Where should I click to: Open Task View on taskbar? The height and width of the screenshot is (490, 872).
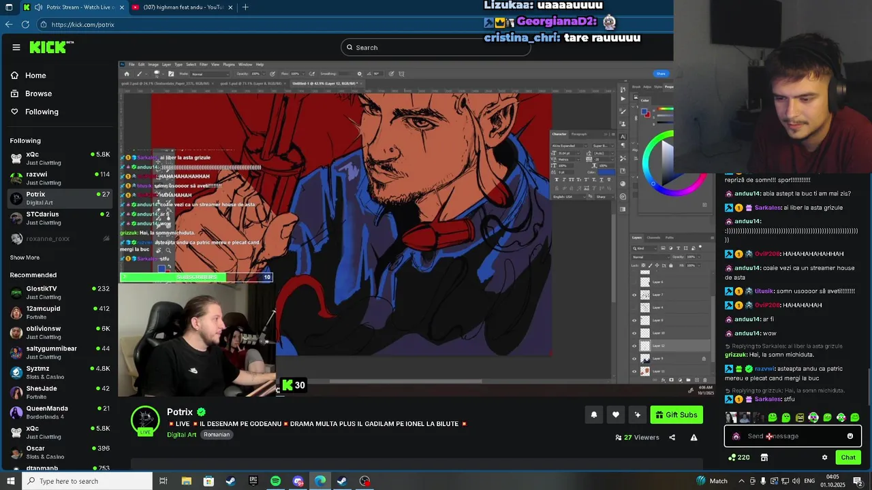tap(163, 481)
